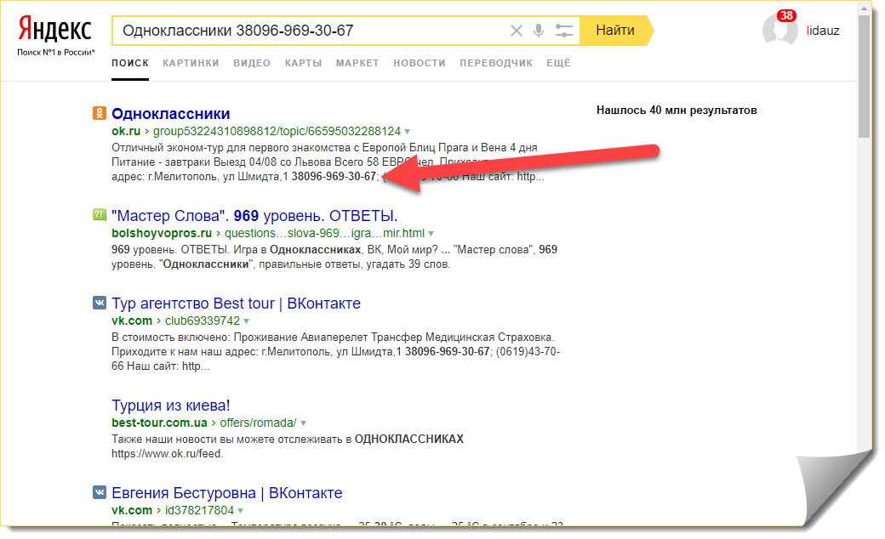The width and height of the screenshot is (885, 539).
Task: Open the Турция из киева! result
Action: [x=170, y=406]
